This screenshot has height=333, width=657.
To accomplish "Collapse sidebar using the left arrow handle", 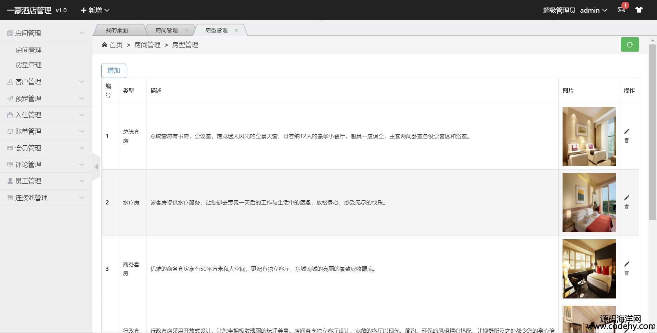I will tap(96, 167).
